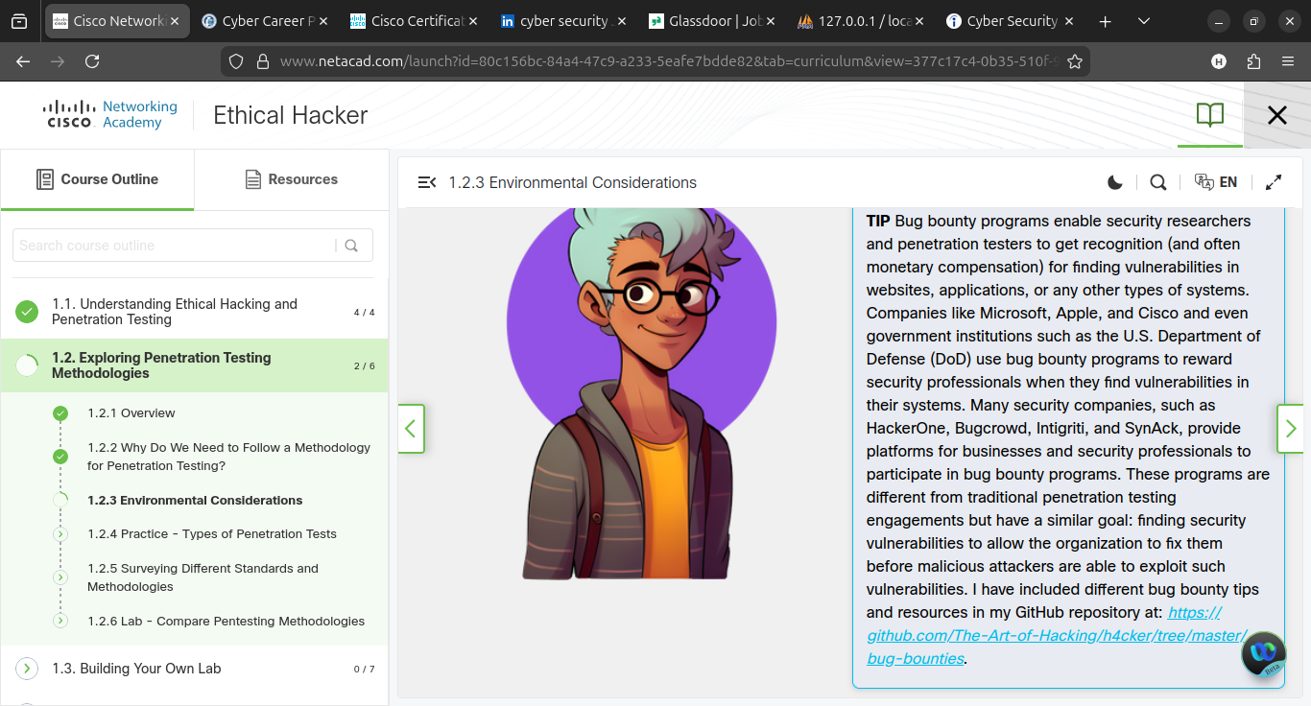Open content search magnifier icon
Viewport: 1311px width, 706px height.
coord(1158,182)
